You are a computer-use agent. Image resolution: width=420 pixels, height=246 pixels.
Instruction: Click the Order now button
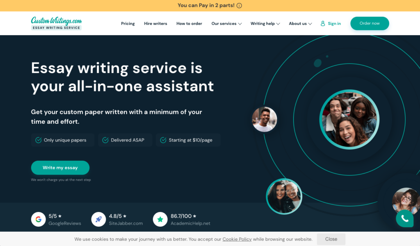[x=369, y=23]
